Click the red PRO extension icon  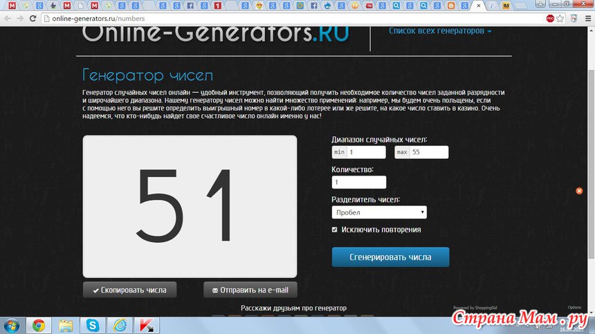[550, 18]
